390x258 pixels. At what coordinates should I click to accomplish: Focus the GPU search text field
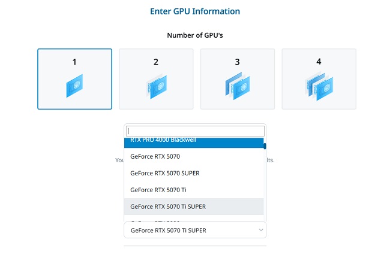[195, 131]
